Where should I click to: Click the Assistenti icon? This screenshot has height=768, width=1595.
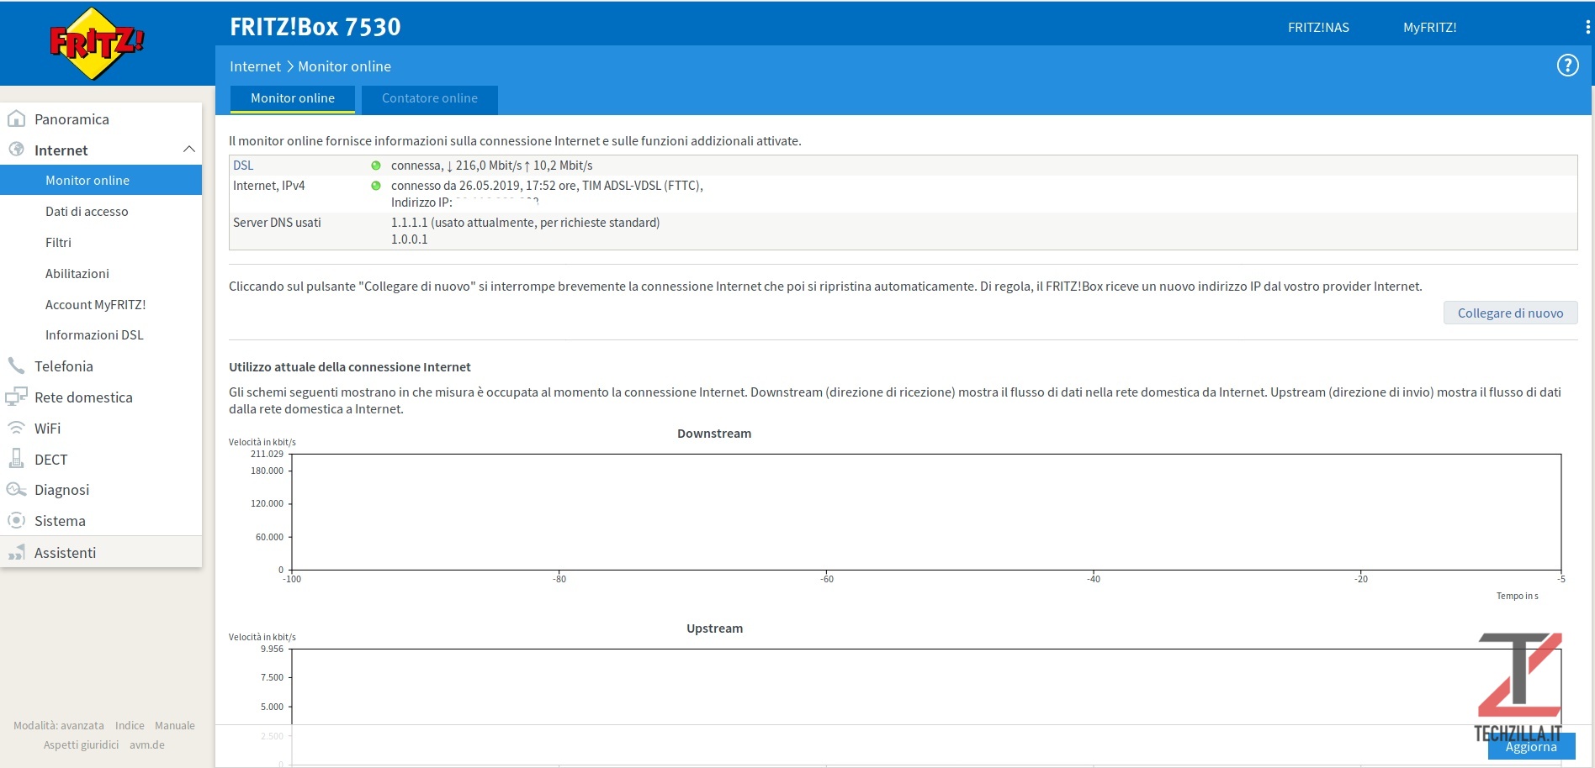coord(16,552)
